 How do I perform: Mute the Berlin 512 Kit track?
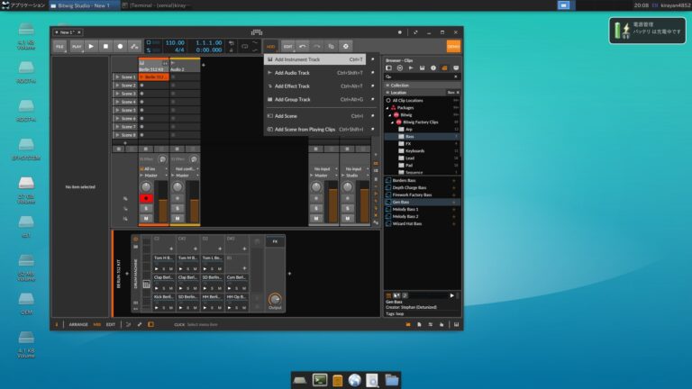click(146, 218)
